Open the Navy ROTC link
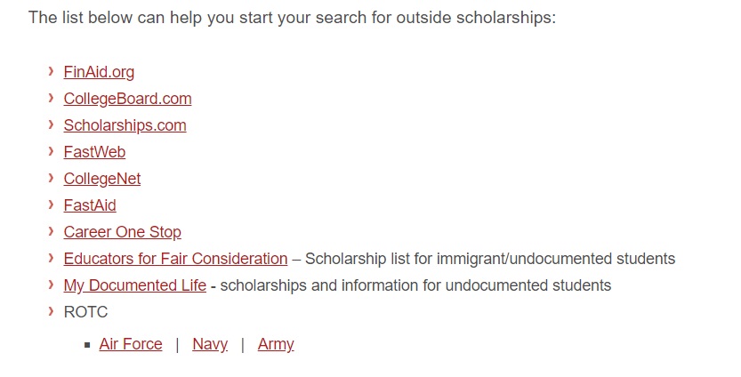Screen dimensions: 741x377 pyautogui.click(x=210, y=344)
